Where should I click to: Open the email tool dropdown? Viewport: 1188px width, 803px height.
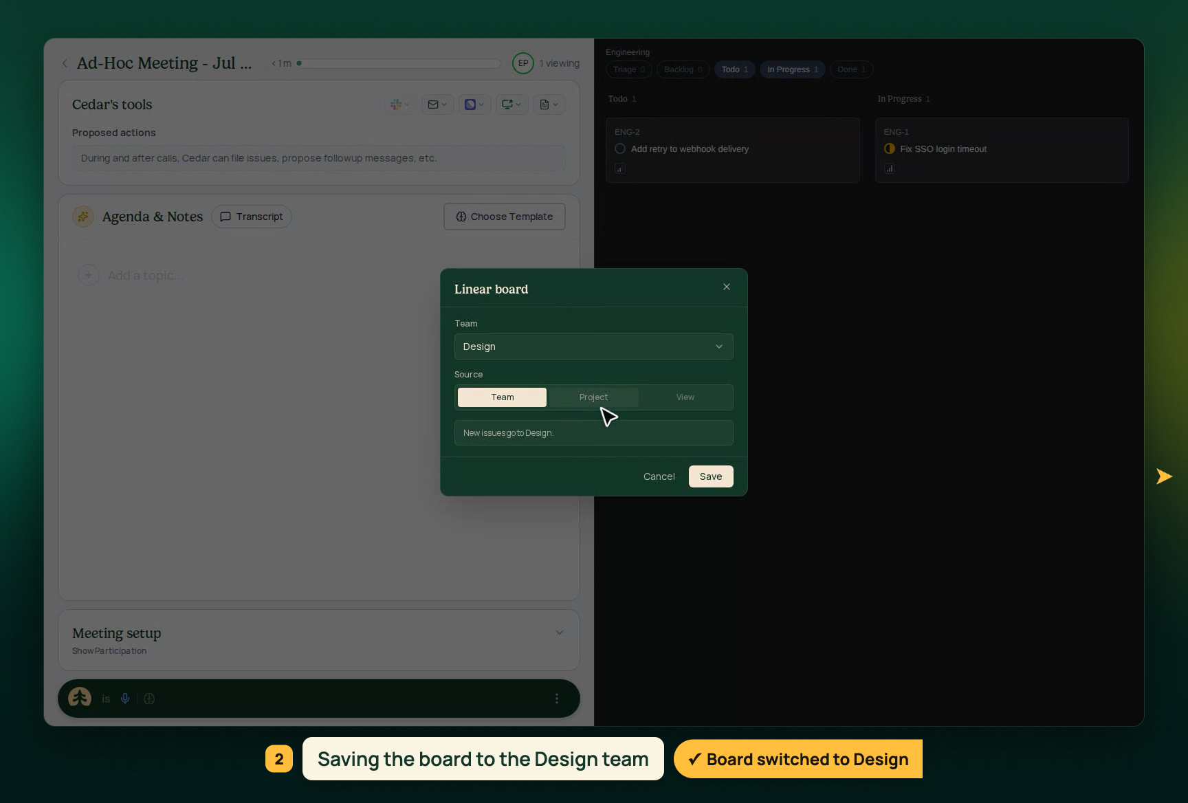point(437,104)
